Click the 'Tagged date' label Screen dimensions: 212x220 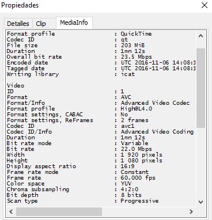point(26,69)
